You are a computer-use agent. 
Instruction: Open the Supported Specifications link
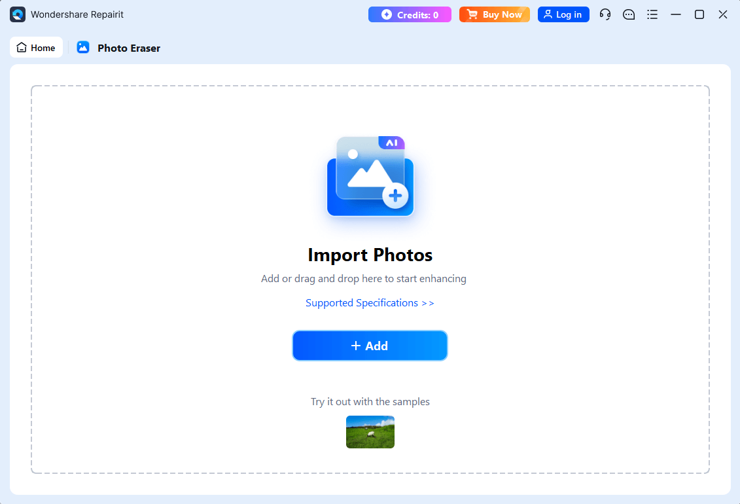(x=370, y=302)
